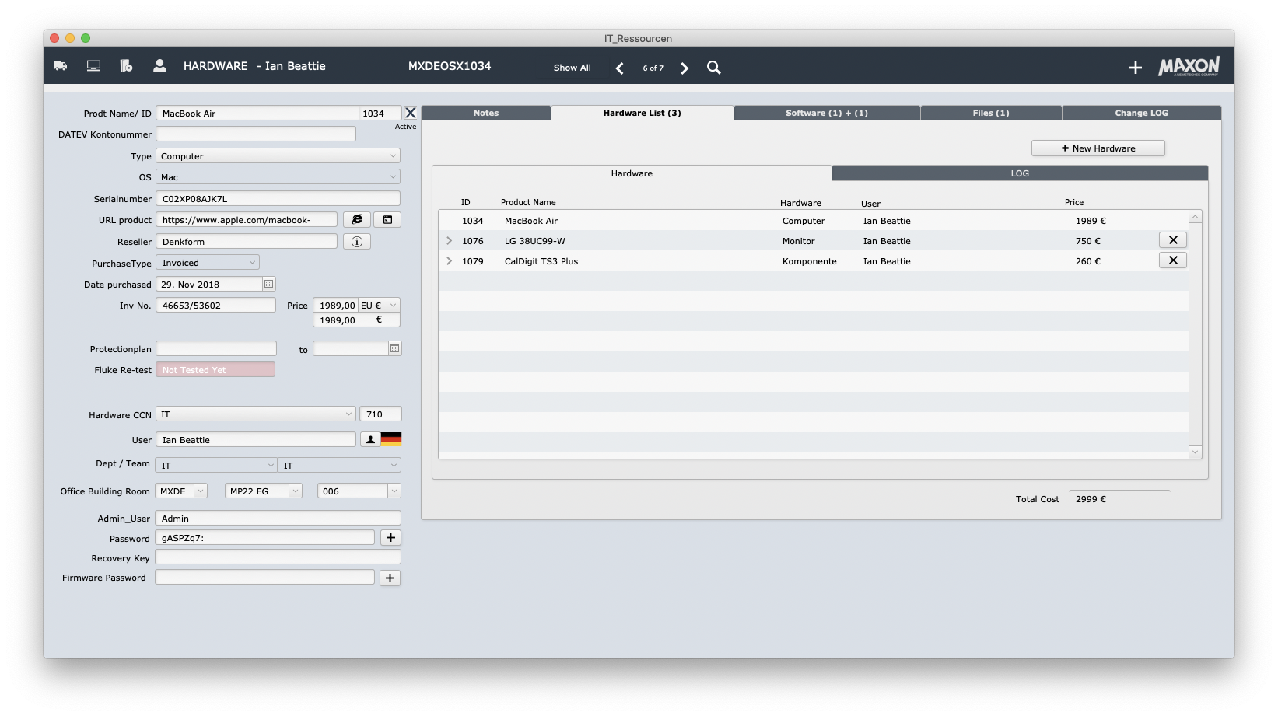
Task: Generate password with plus button
Action: pyautogui.click(x=390, y=537)
